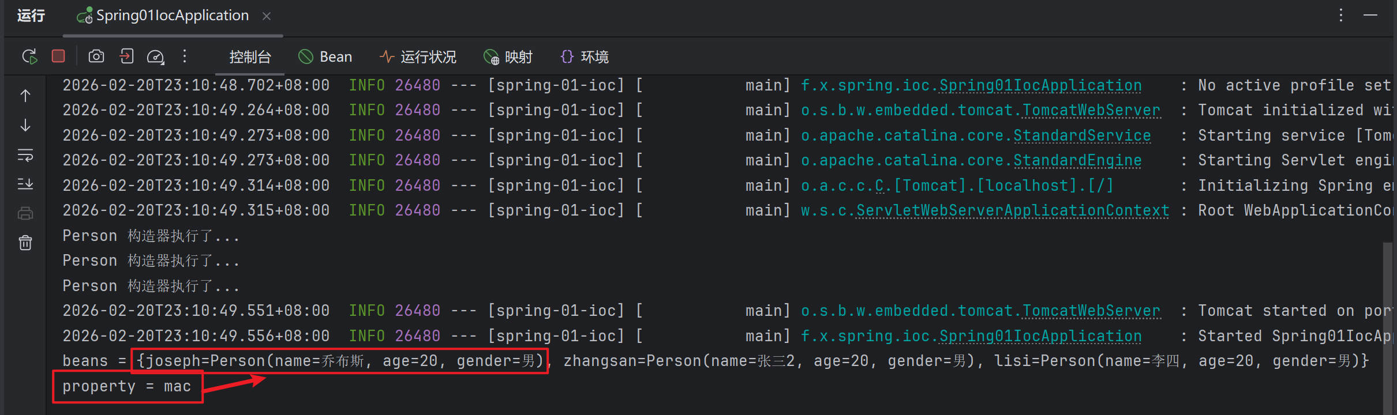Open more run toolbar actions
This screenshot has height=415, width=1397.
point(185,56)
